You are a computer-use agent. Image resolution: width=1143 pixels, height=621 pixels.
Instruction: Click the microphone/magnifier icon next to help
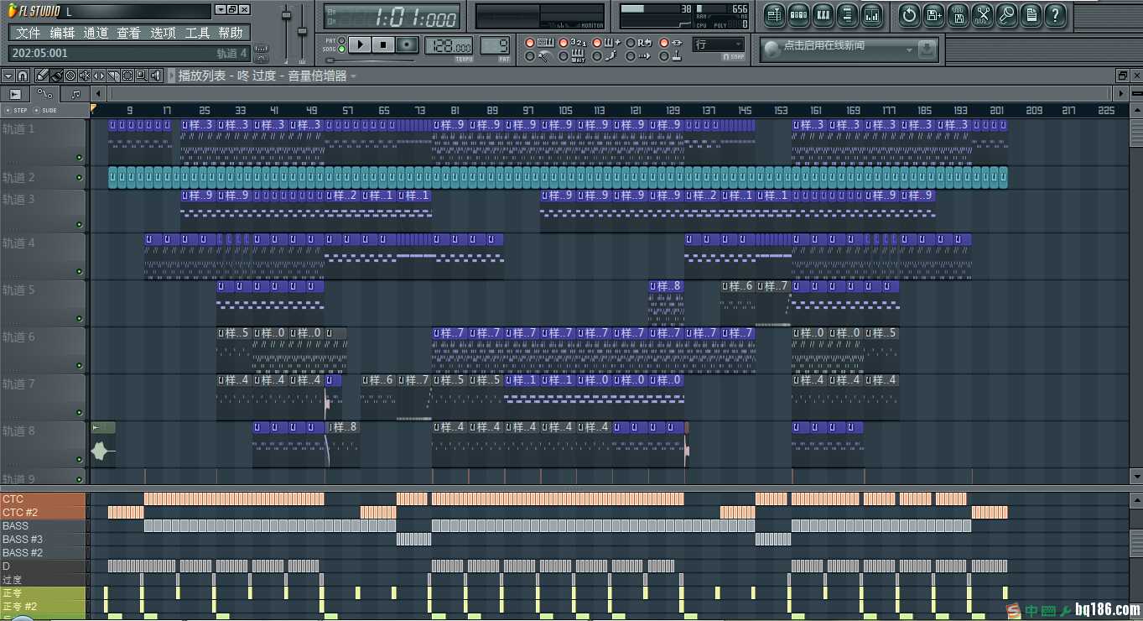coord(1007,15)
